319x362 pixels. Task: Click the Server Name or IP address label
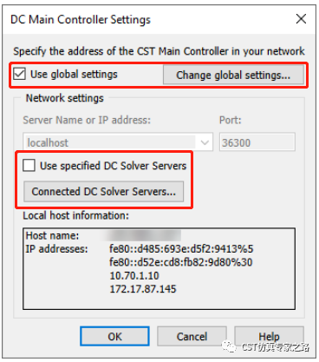click(87, 120)
